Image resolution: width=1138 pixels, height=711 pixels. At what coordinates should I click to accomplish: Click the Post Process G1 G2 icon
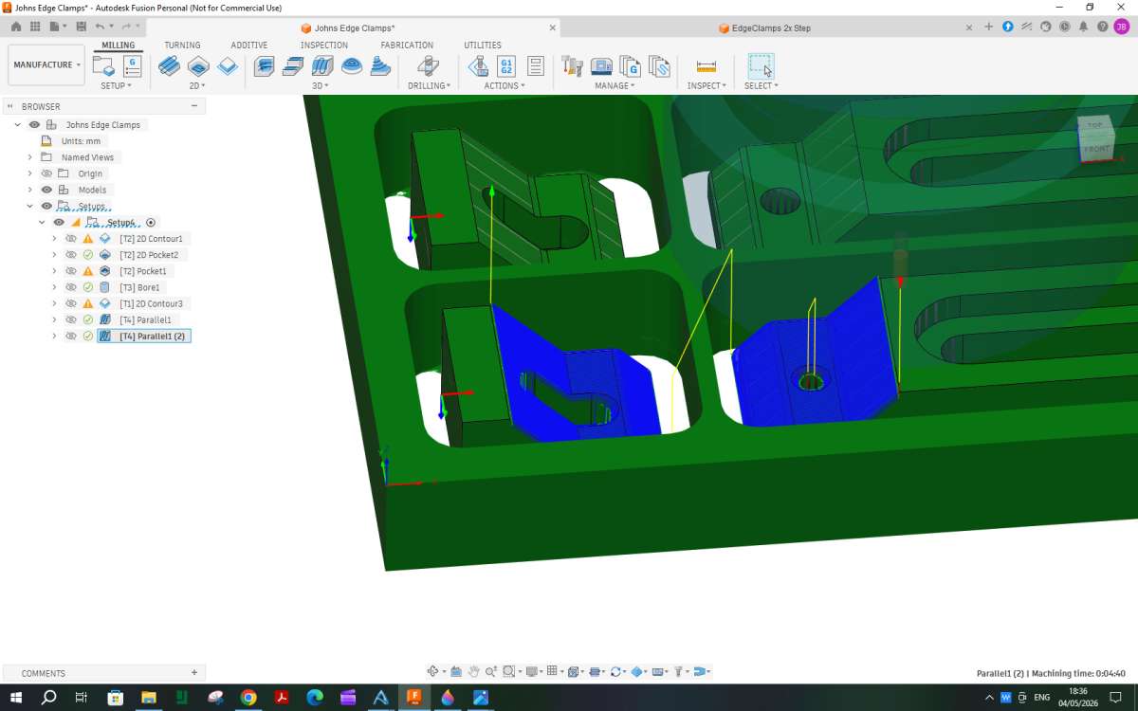coord(506,66)
